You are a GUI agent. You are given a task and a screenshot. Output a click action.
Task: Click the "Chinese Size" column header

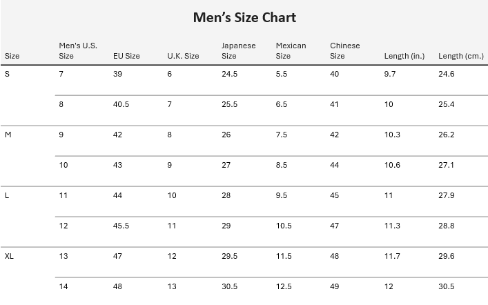pos(344,51)
